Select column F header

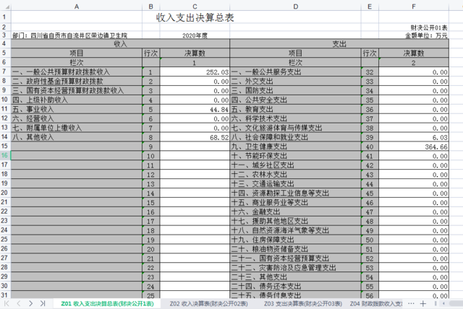(421, 6)
